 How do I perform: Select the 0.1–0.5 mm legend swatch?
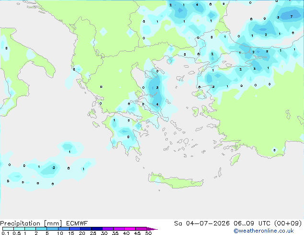pos(8,229)
